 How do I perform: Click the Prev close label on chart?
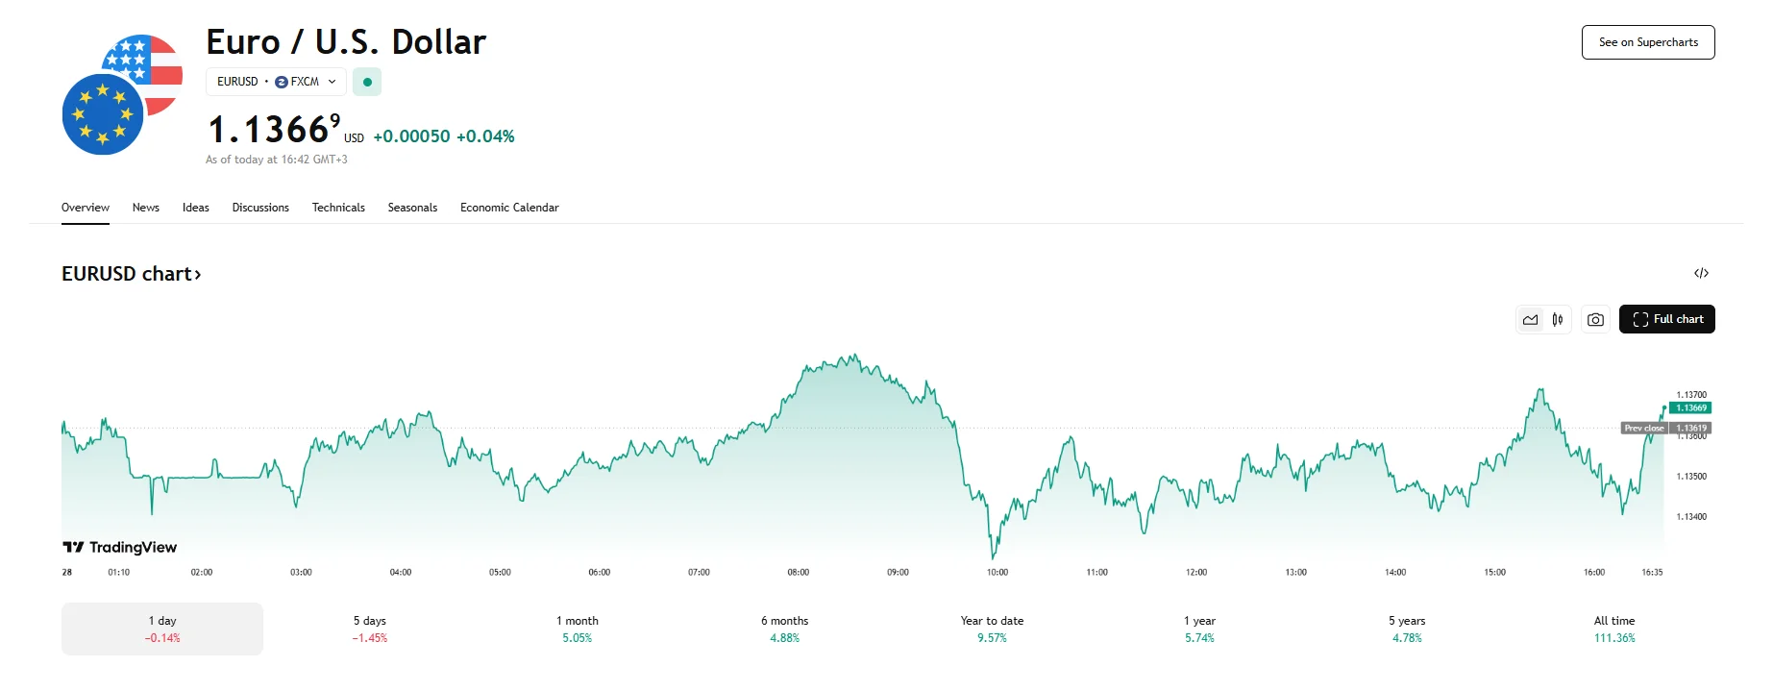tap(1644, 429)
